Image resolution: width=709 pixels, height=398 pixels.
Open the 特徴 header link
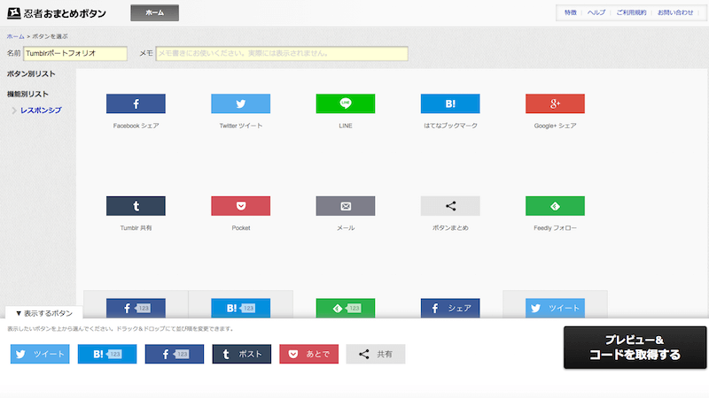(x=571, y=12)
